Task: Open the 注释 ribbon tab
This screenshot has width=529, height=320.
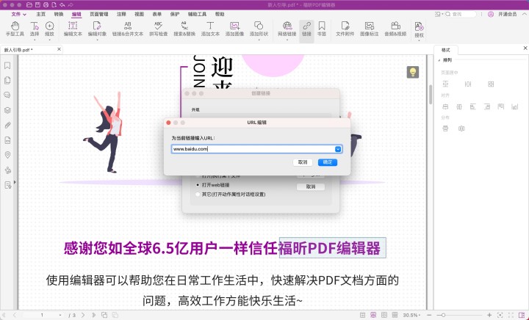Action: (120, 14)
